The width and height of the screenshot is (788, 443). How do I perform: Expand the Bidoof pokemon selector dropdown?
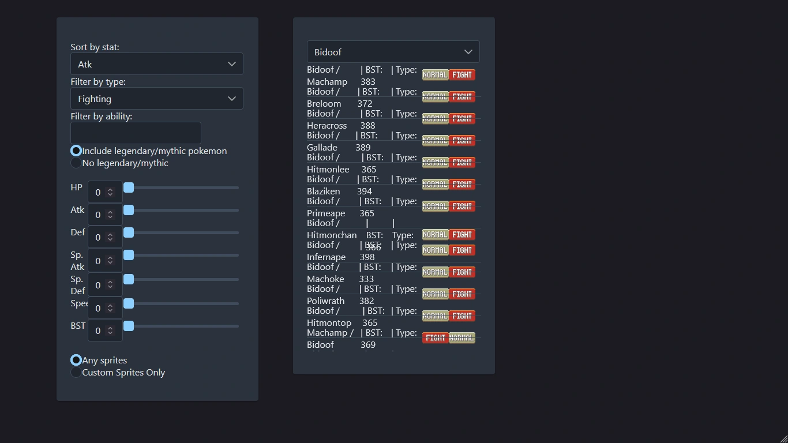(x=393, y=52)
